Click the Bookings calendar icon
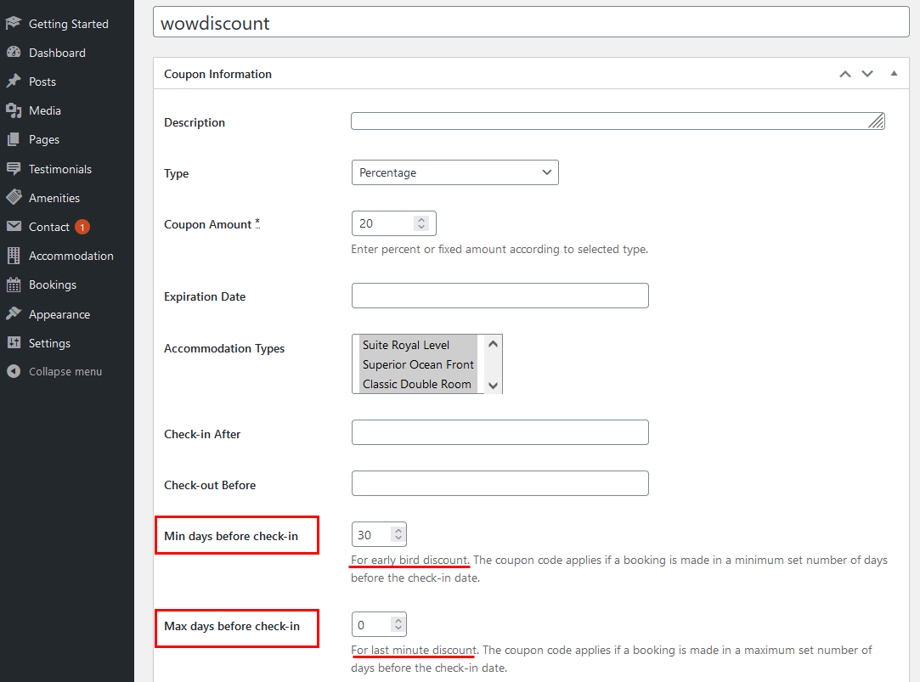The height and width of the screenshot is (682, 920). (x=14, y=285)
